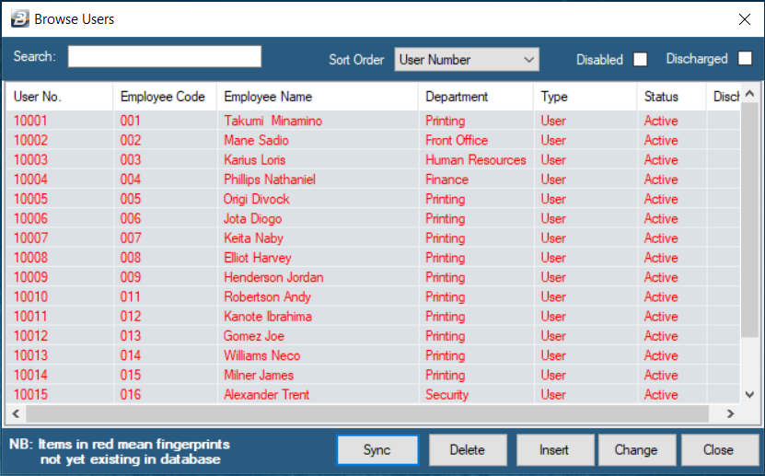Image resolution: width=765 pixels, height=476 pixels.
Task: Click the Finance department cell
Action: point(446,180)
